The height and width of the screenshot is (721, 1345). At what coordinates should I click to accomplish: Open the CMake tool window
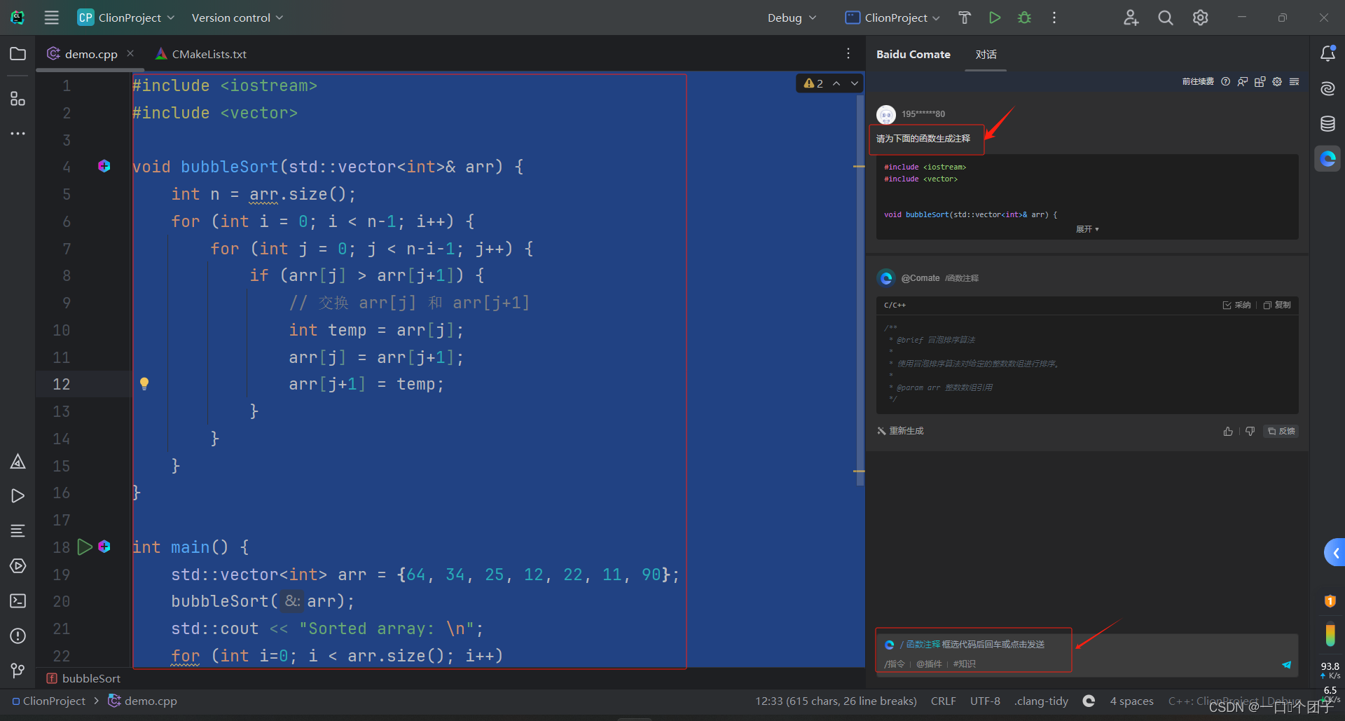18,461
